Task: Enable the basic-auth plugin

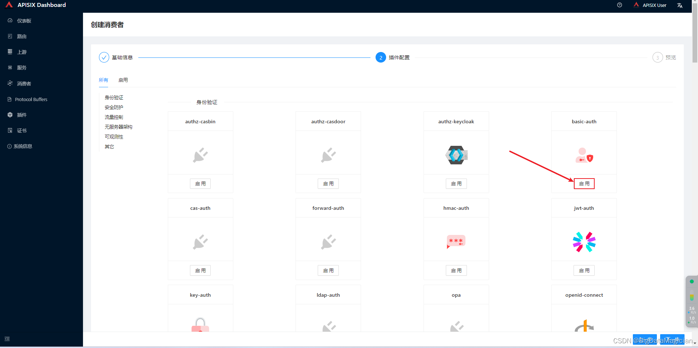Action: [x=584, y=184]
